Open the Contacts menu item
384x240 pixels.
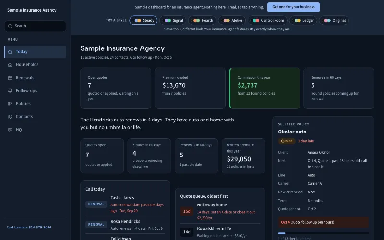pos(35,117)
